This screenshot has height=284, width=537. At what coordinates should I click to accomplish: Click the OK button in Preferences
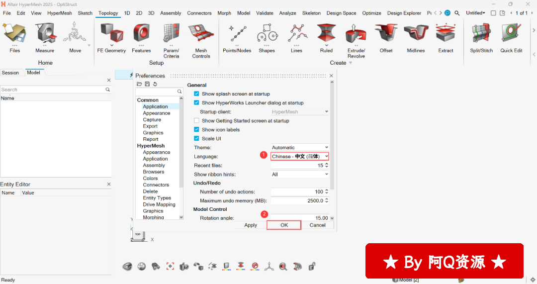tap(284, 225)
